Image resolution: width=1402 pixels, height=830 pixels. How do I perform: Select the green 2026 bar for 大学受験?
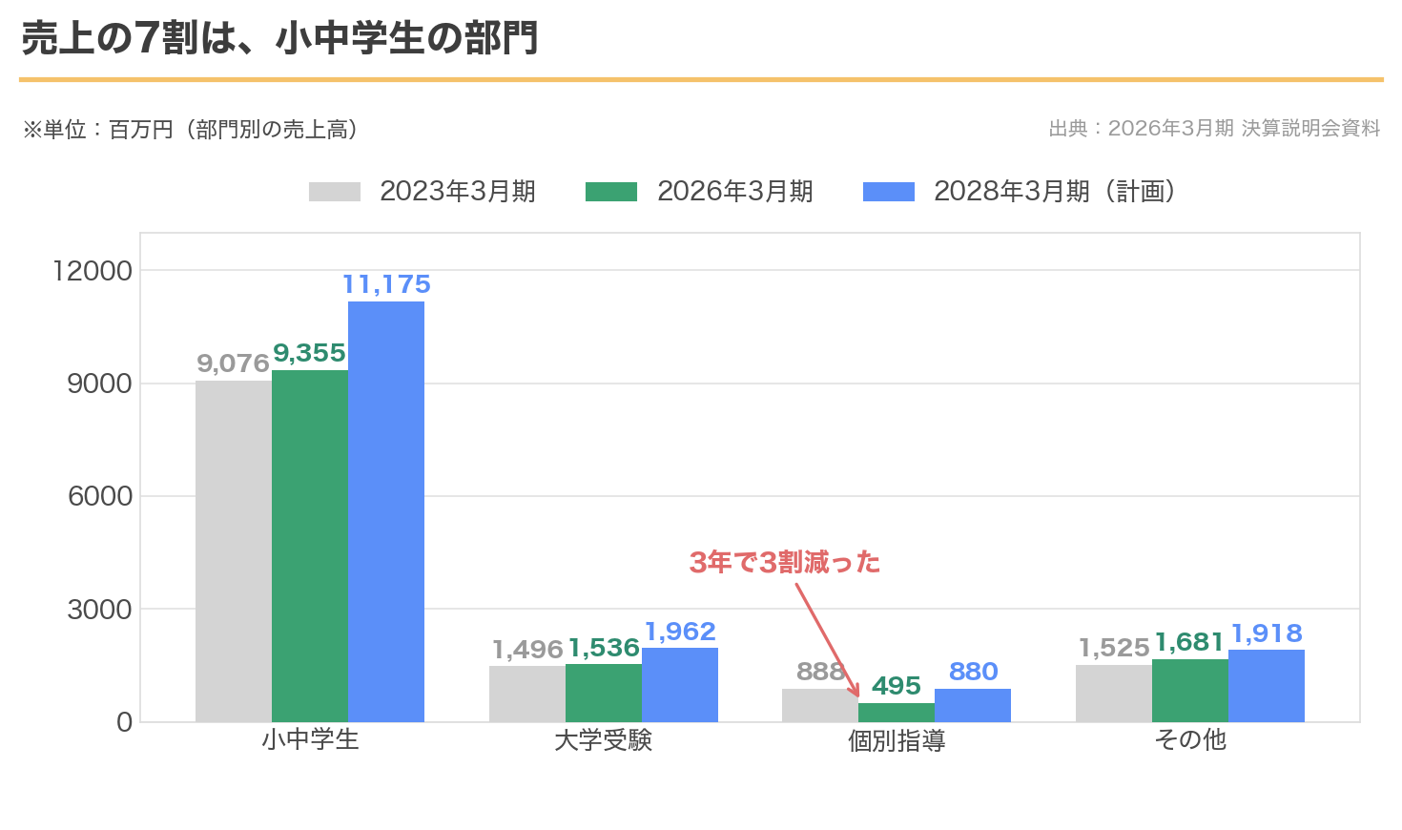tap(604, 693)
